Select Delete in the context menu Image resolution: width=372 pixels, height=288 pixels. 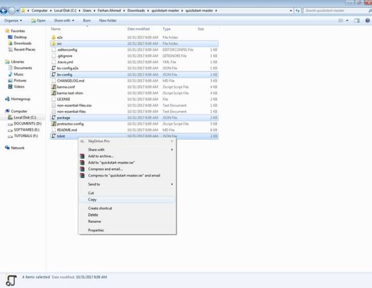127,215
